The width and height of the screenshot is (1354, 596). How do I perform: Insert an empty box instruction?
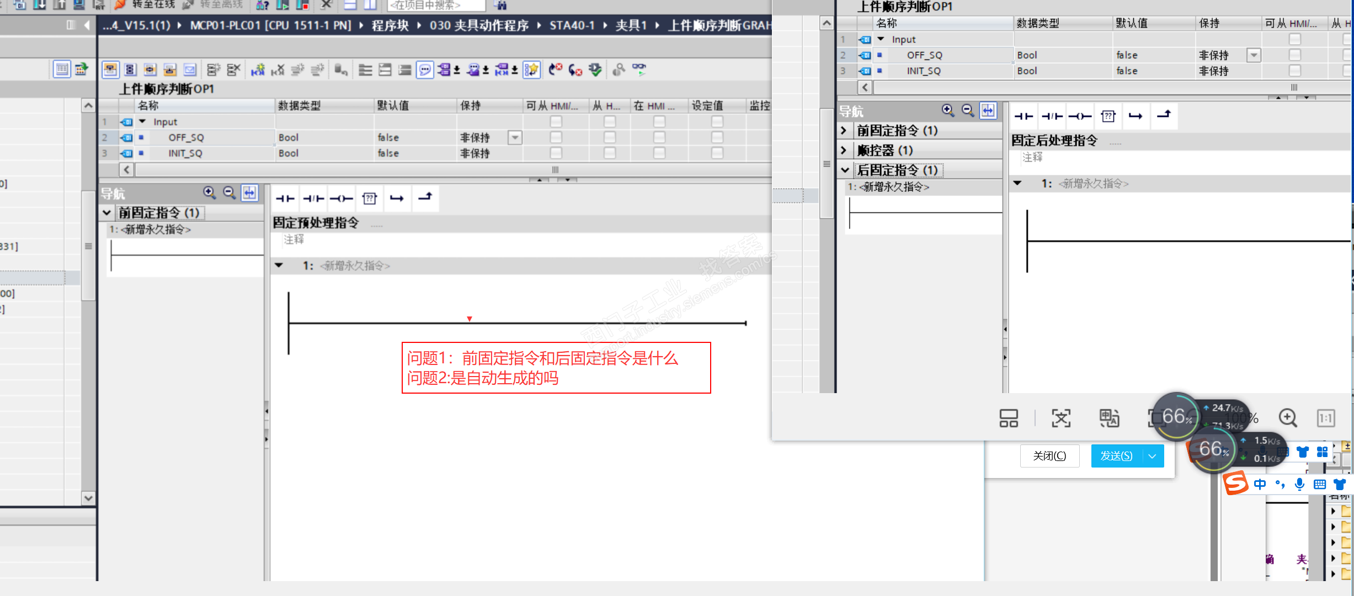[x=369, y=198]
